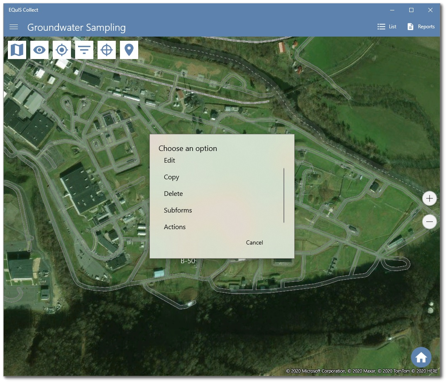Zoom out using the minus control
Image resolution: width=447 pixels, height=383 pixels.
pos(430,222)
